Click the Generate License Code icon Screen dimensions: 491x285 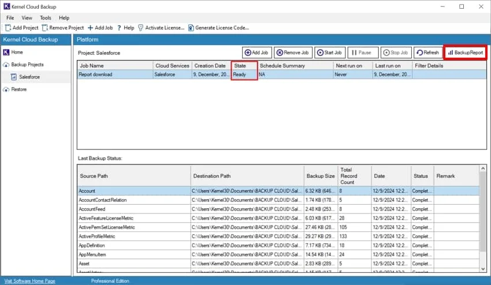pyautogui.click(x=191, y=28)
